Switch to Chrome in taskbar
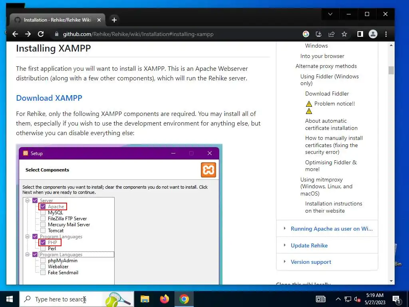This screenshot has width=409, height=307. tap(184, 299)
